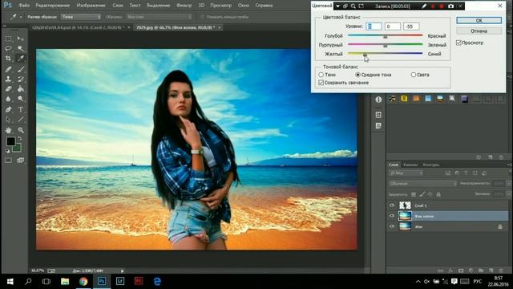513x289 pixels.
Task: Open the Файл menu
Action: coord(24,6)
